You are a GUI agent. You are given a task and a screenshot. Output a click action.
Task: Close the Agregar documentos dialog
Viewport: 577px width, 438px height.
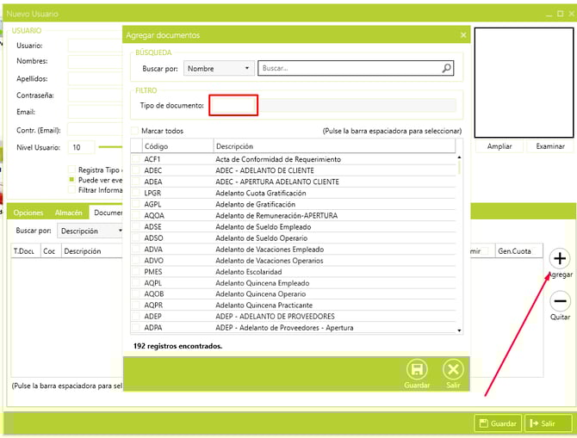(x=463, y=35)
